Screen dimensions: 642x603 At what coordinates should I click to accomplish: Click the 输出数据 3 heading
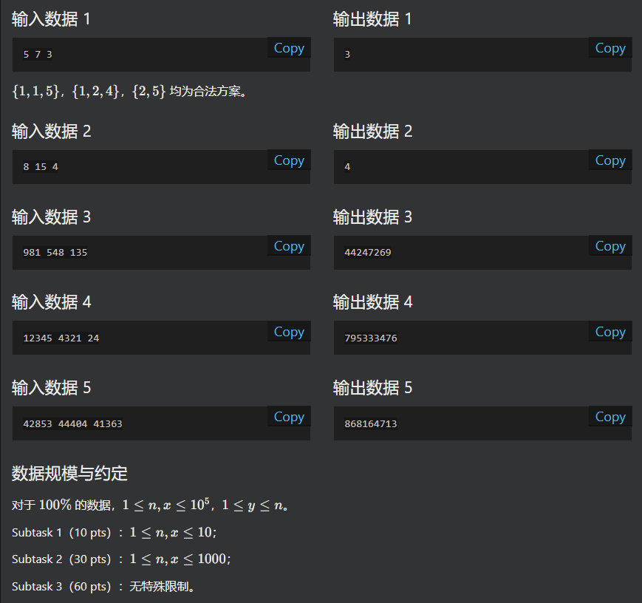click(372, 217)
